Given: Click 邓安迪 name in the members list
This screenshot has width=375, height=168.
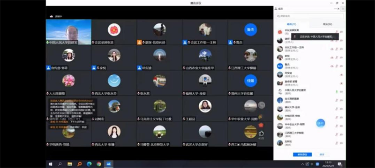Looking at the screenshot, I should (288, 73).
